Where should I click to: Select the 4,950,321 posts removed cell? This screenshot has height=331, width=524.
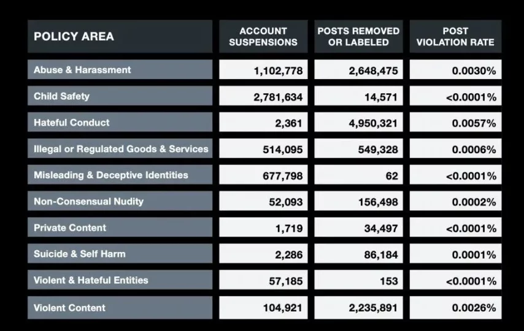(359, 123)
